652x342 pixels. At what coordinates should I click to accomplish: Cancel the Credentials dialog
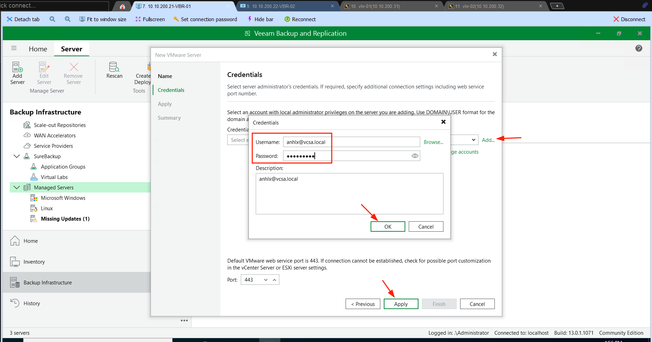click(426, 226)
